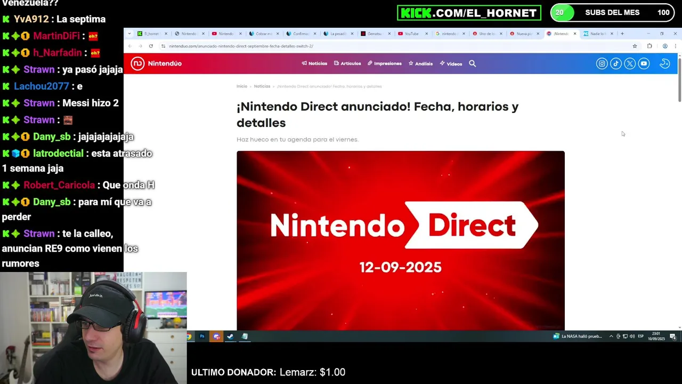Open Chrome from the taskbar
The width and height of the screenshot is (682, 384).
pos(189,337)
